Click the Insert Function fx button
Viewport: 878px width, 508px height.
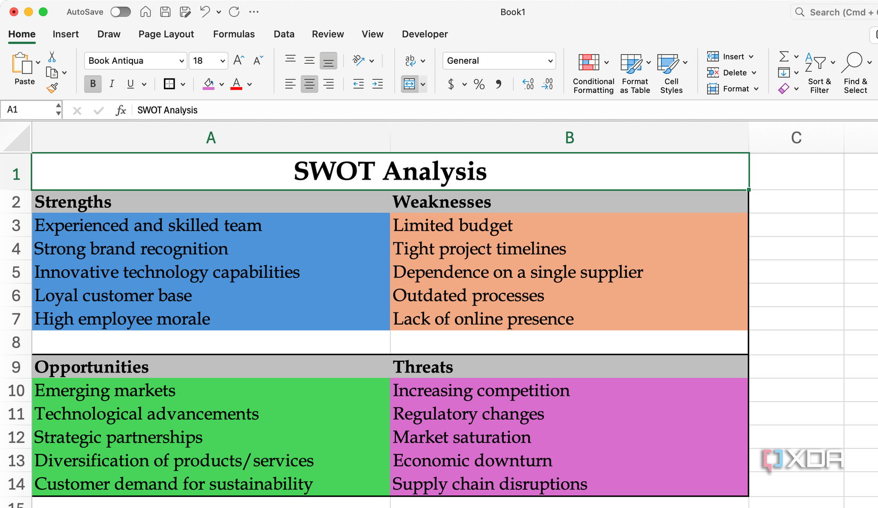121,110
